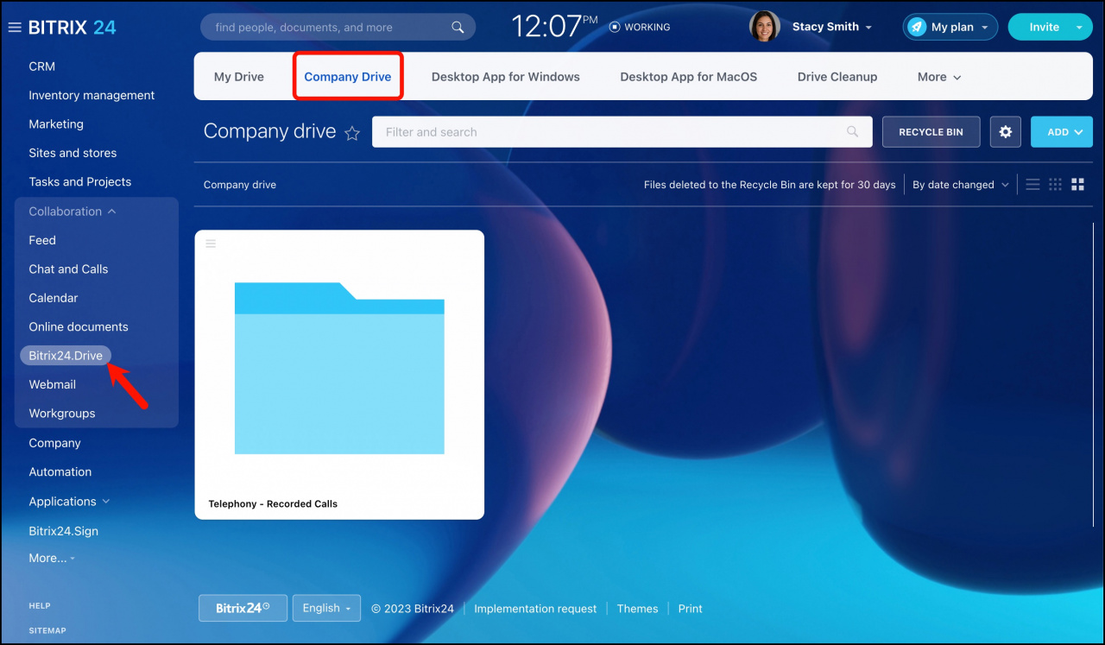Image resolution: width=1105 pixels, height=645 pixels.
Task: Open Desktop App for Windows tab
Action: tap(506, 77)
